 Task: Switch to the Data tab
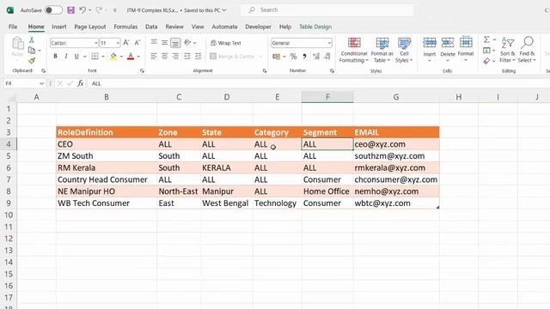click(x=151, y=27)
